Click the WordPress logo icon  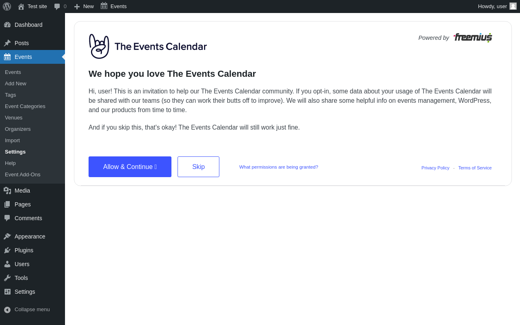click(7, 6)
